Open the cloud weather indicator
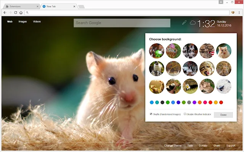The width and height of the screenshot is (244, 152). click(193, 23)
